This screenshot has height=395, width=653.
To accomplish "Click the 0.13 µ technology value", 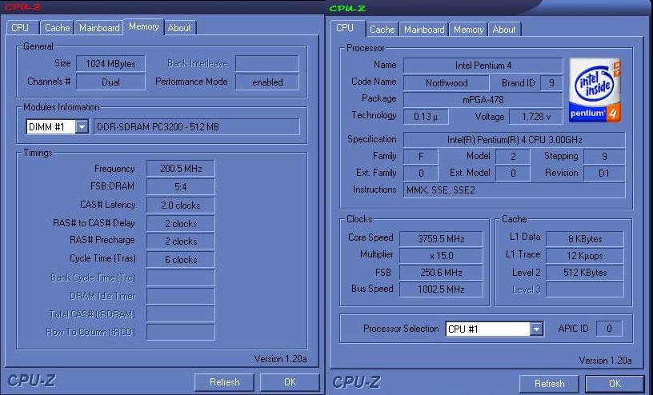I will point(426,117).
